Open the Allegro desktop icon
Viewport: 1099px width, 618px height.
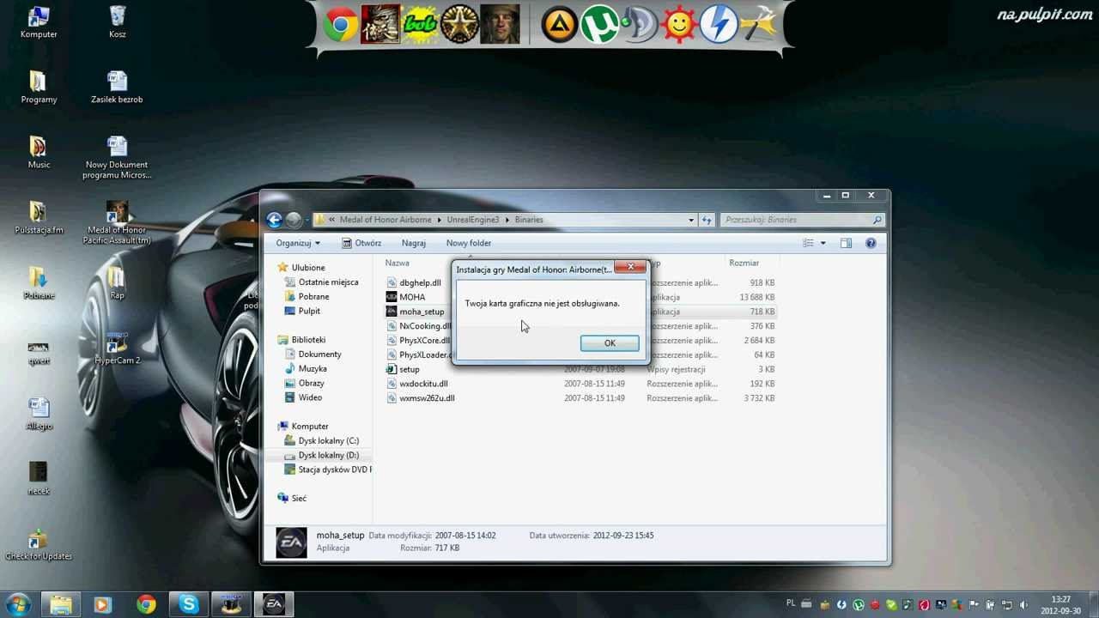pyautogui.click(x=39, y=414)
